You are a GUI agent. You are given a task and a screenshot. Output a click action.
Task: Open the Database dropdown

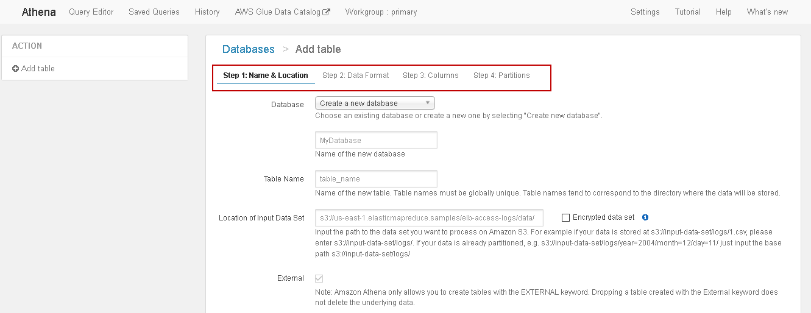click(375, 104)
